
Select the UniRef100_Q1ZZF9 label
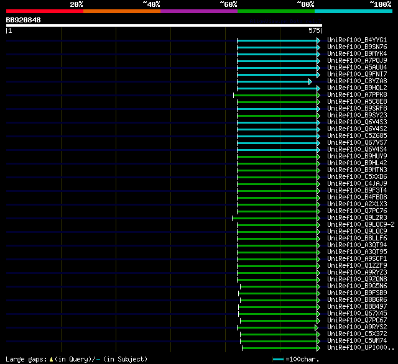click(x=357, y=266)
